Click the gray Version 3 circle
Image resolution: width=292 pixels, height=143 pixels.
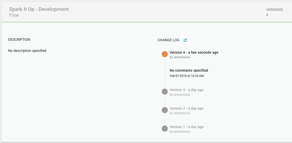point(165,92)
